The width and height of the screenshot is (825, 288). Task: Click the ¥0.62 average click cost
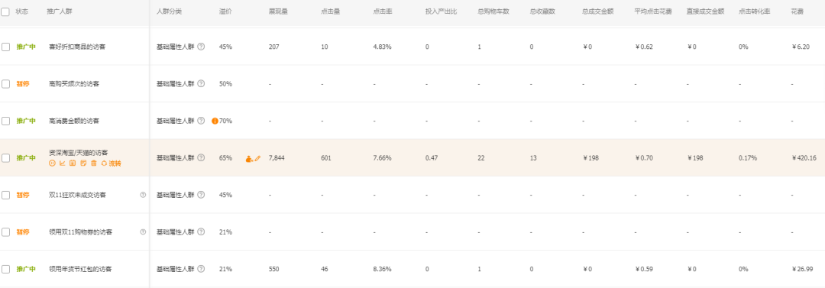pyautogui.click(x=644, y=47)
